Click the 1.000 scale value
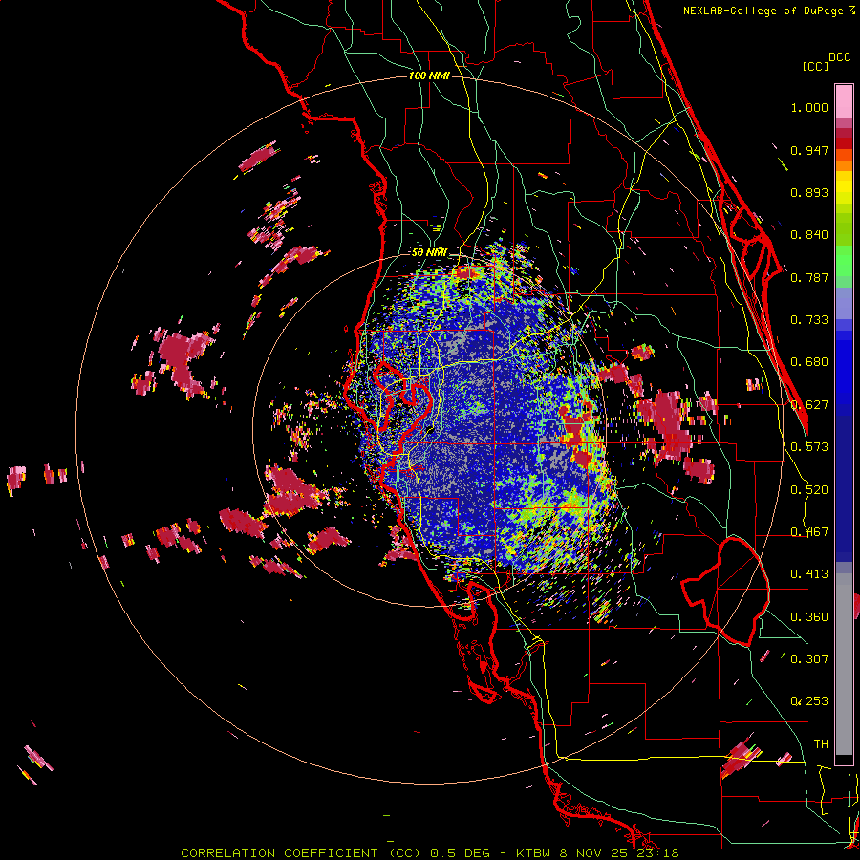 809,107
